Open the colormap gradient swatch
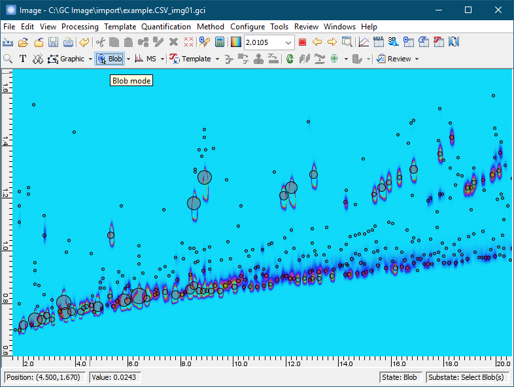The image size is (514, 387). pos(236,42)
